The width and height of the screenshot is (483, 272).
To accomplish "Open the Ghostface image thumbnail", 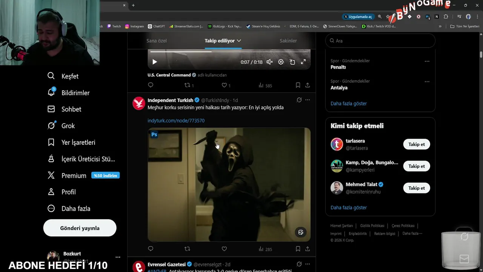I will (x=229, y=184).
